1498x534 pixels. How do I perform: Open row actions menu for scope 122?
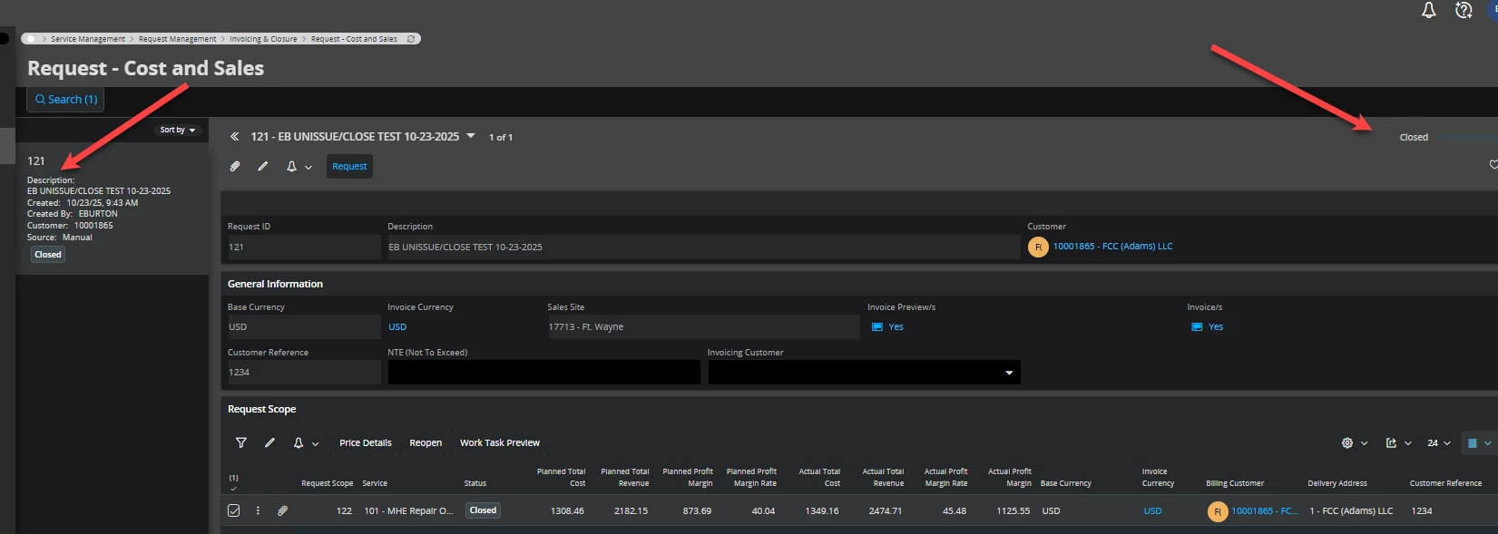[x=258, y=511]
